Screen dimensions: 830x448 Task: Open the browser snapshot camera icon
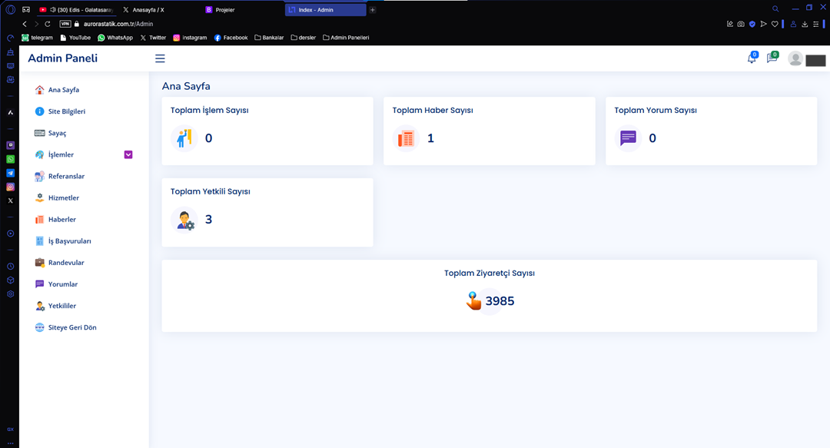(x=741, y=24)
